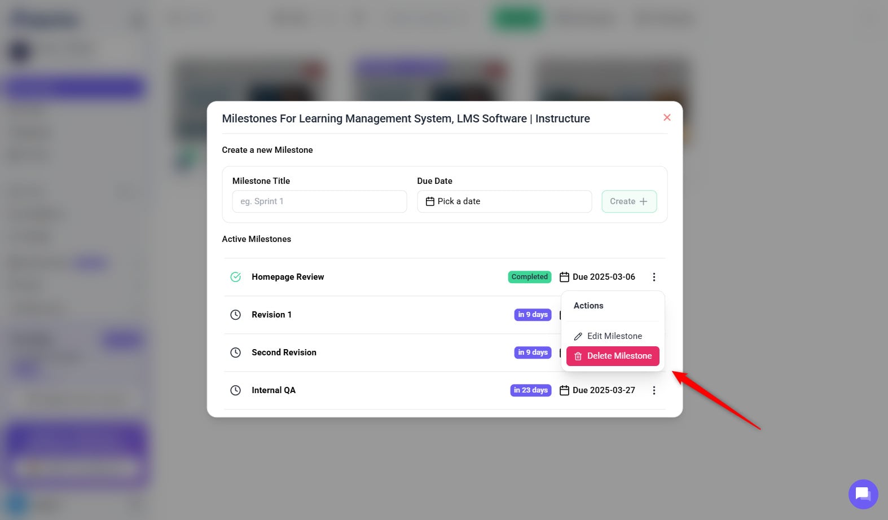
Task: Open the Internal QA three-dot actions menu
Action: tap(654, 390)
